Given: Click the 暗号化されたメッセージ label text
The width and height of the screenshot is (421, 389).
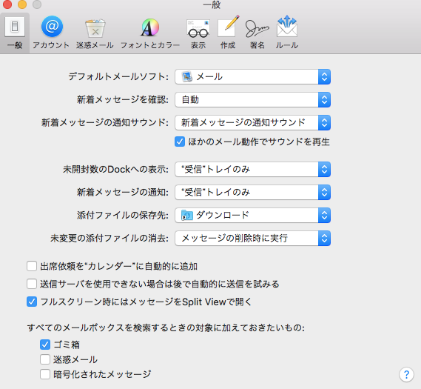Looking at the screenshot, I should [102, 374].
